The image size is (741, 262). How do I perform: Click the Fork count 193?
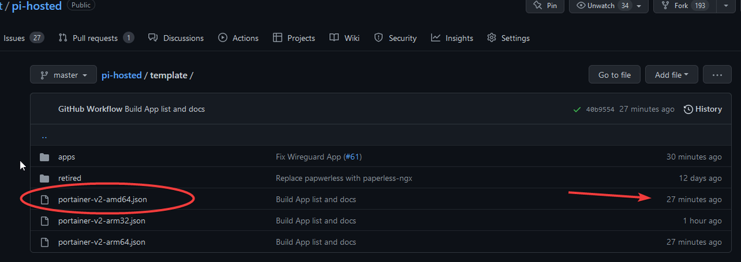point(700,6)
